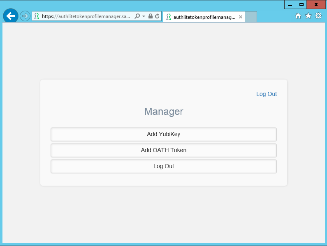Go to the browser Home page icon
The image size is (327, 246).
[298, 16]
